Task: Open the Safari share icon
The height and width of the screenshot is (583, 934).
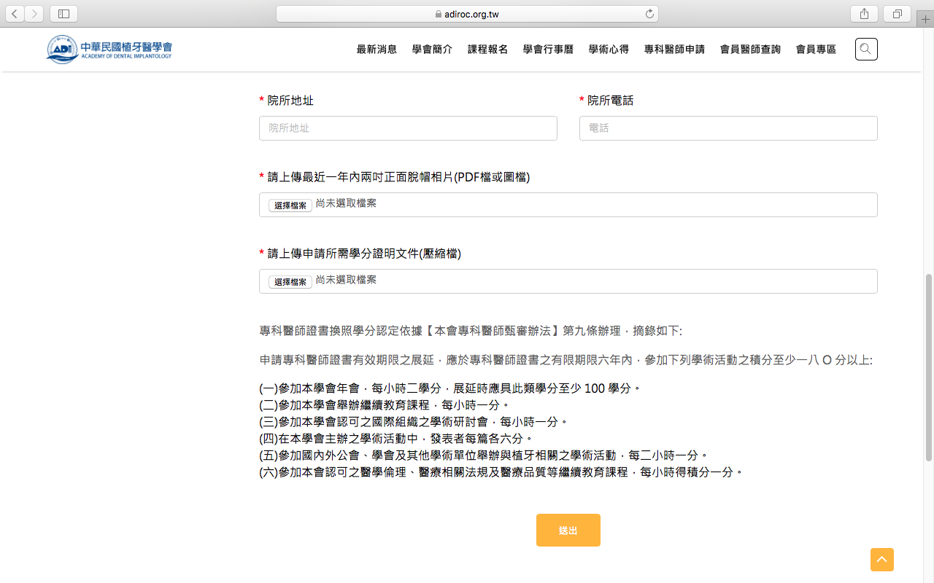Action: pyautogui.click(x=864, y=14)
